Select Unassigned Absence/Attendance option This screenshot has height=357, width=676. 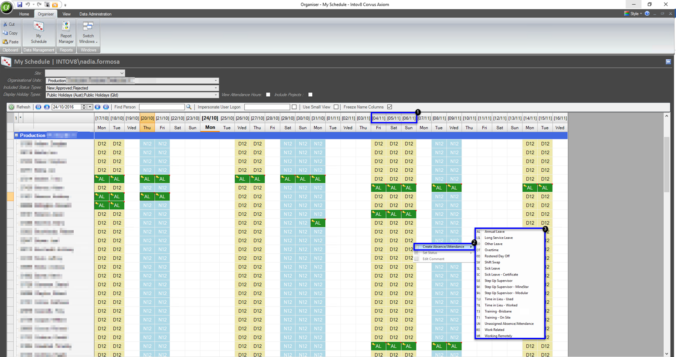tap(509, 324)
